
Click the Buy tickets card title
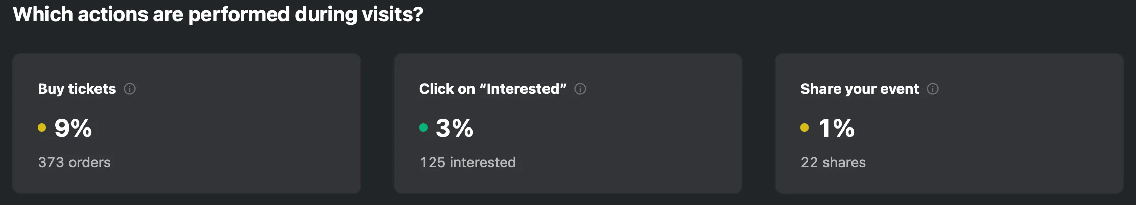point(77,89)
